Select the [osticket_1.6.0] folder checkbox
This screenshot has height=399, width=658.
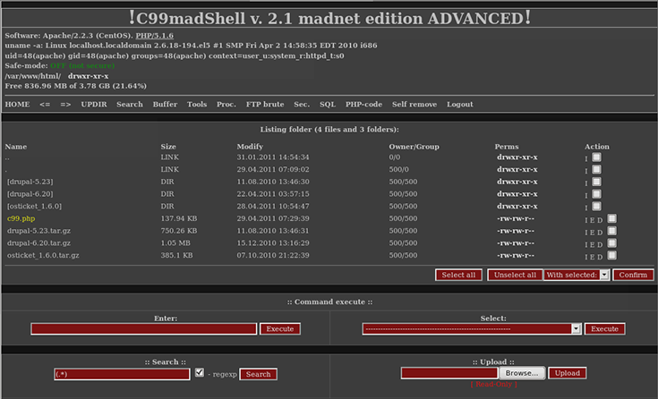coord(596,206)
